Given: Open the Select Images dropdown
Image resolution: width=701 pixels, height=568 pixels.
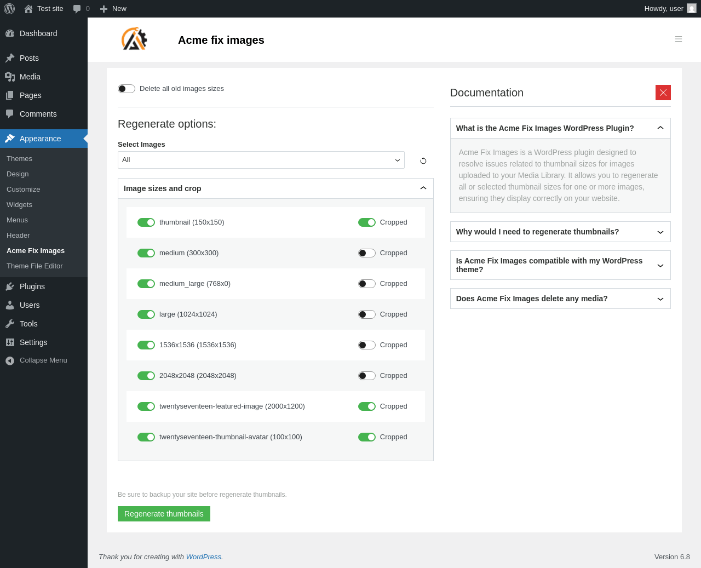Looking at the screenshot, I should (261, 160).
